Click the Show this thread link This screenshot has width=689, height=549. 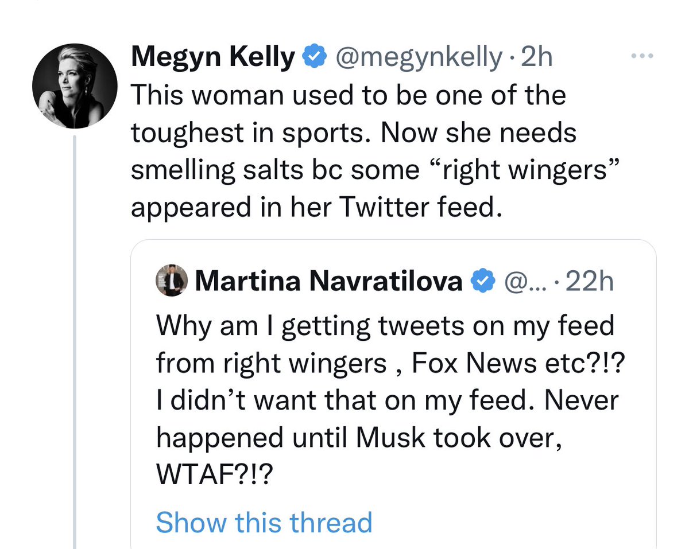click(x=264, y=523)
